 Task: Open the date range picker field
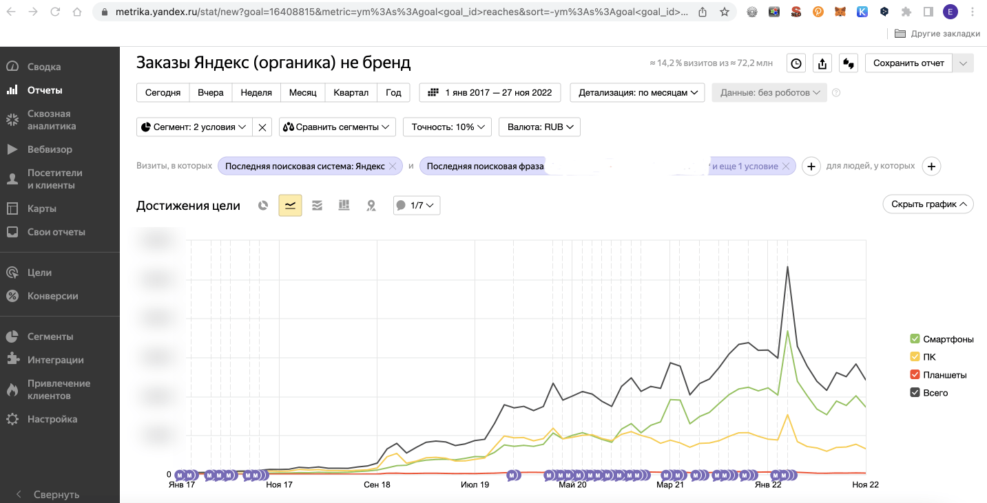click(490, 93)
